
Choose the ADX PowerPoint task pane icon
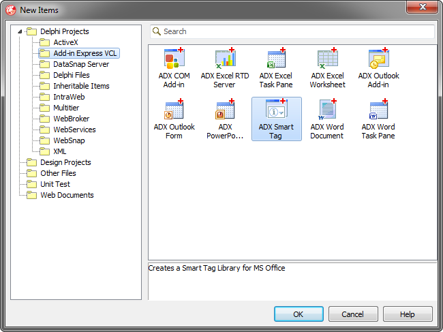coord(225,109)
